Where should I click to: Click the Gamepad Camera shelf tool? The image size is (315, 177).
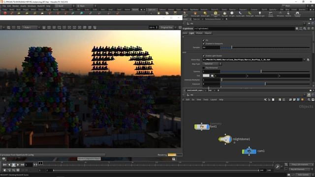297,14
